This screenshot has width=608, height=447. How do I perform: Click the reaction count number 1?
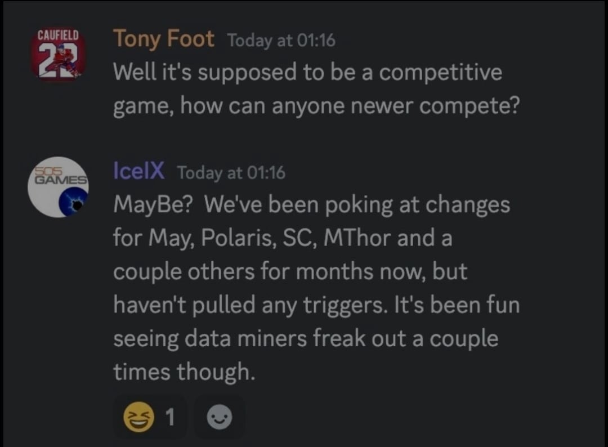170,418
